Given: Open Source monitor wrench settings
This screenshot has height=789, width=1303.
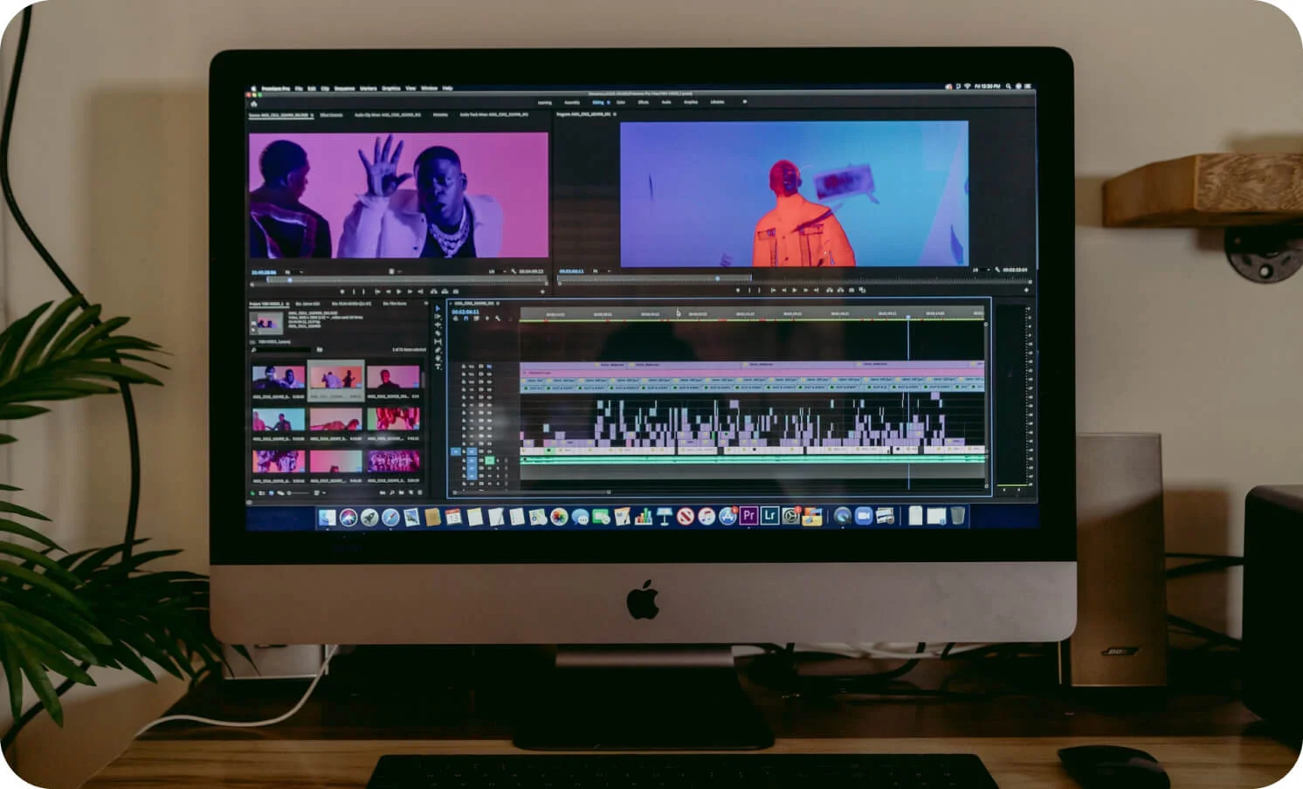Looking at the screenshot, I should pyautogui.click(x=514, y=271).
